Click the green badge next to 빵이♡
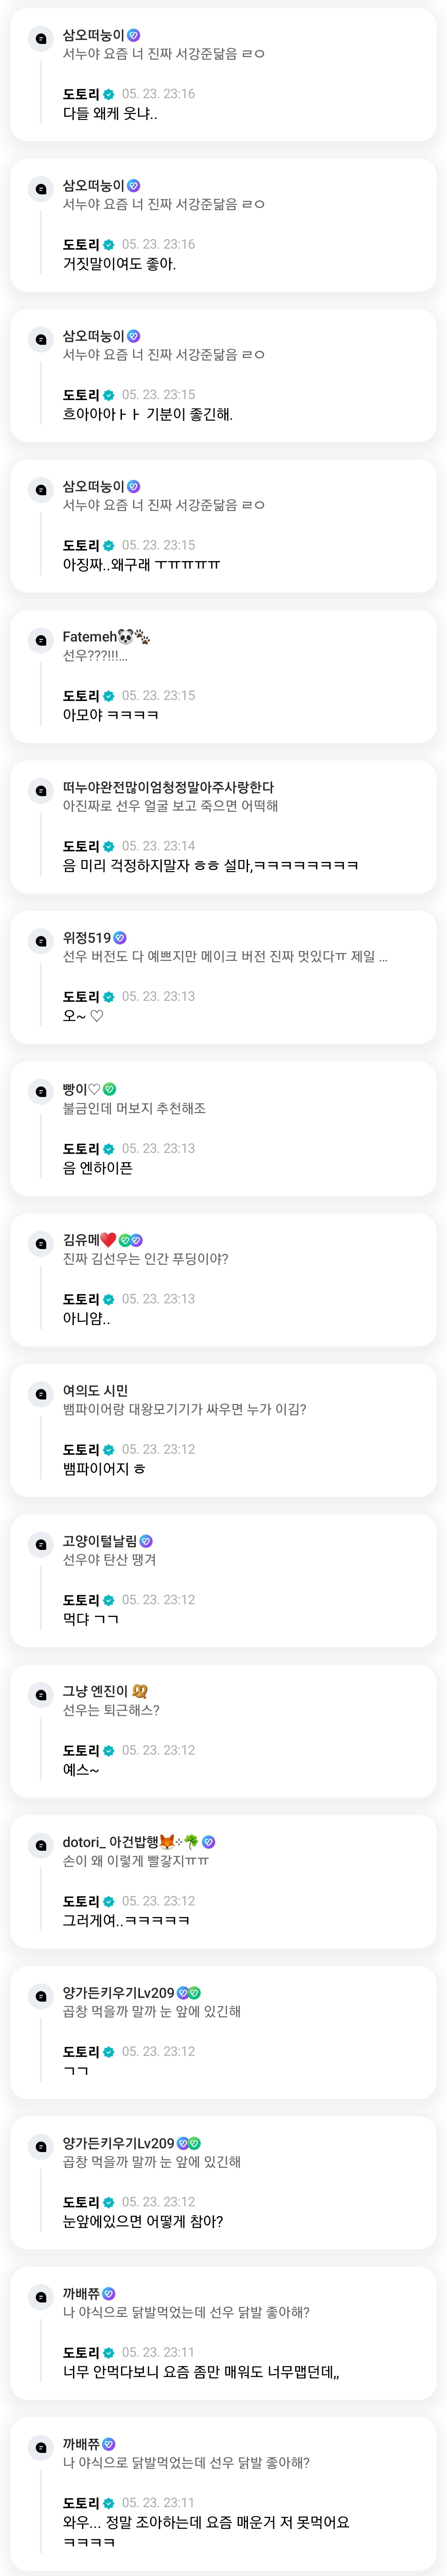 (110, 1089)
